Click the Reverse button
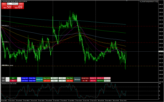This screenshot has width=164, height=102. 77,80
